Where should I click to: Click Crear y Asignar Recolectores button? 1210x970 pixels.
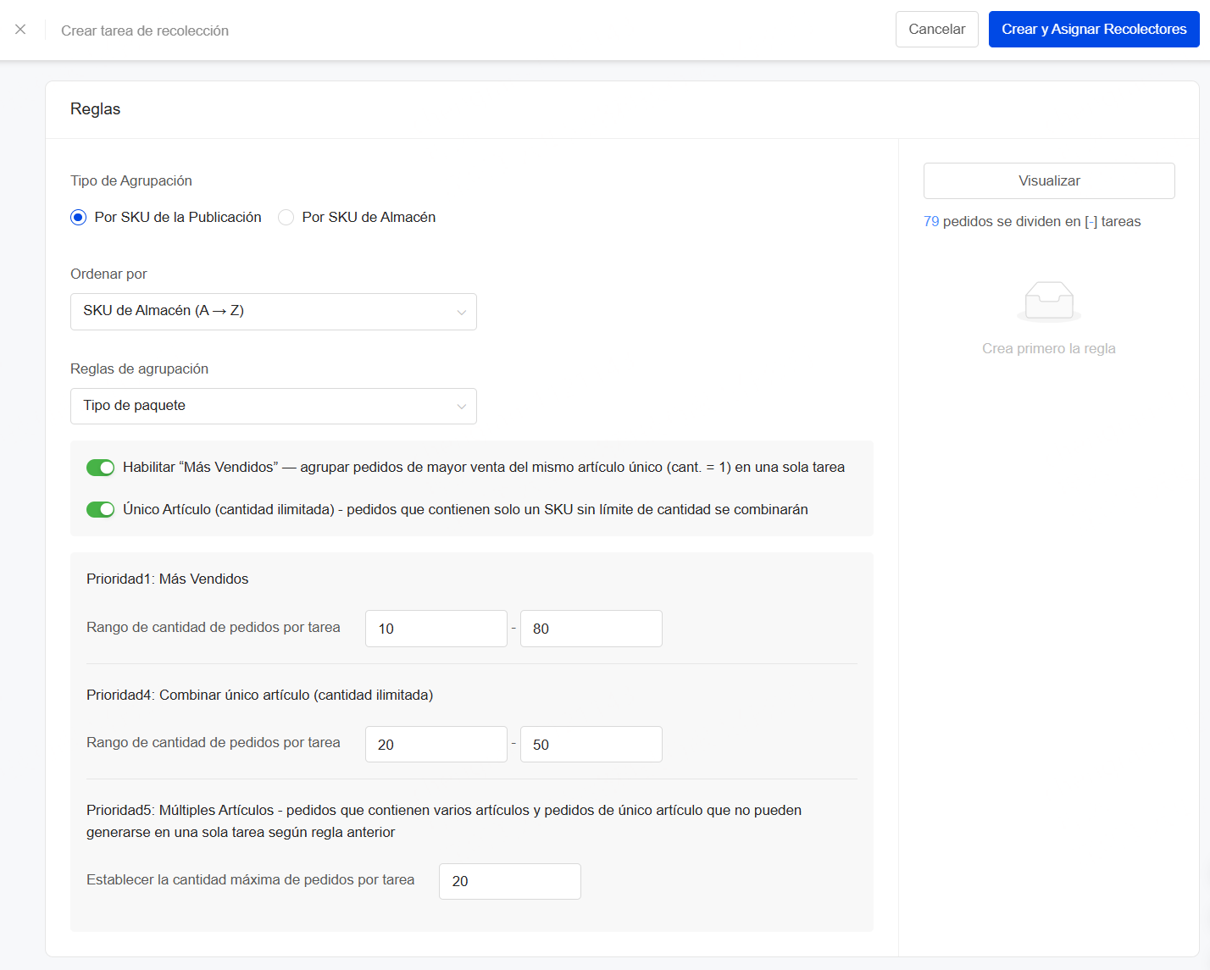click(x=1093, y=30)
